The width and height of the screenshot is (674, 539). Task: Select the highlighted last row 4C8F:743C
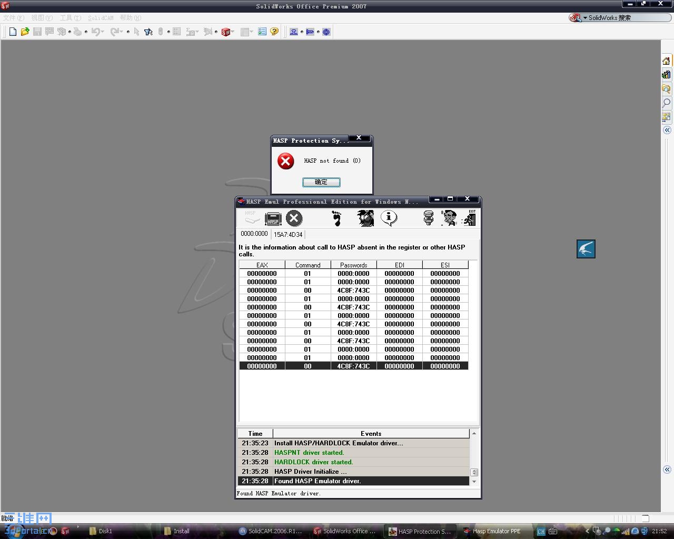point(354,366)
